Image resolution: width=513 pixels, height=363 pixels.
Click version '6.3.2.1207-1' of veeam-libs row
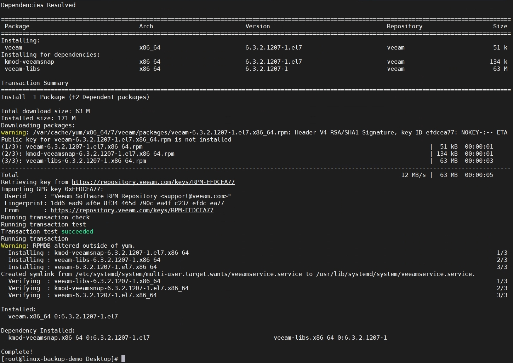[x=267, y=69]
